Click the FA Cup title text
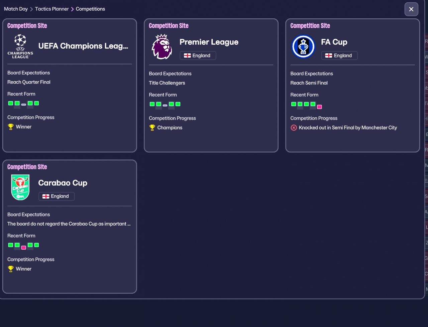The width and height of the screenshot is (428, 327). [x=334, y=42]
